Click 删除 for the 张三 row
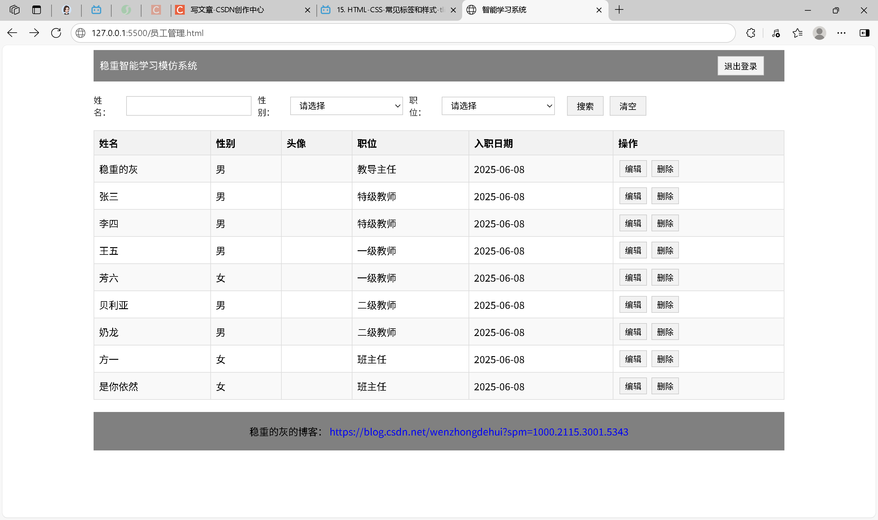This screenshot has width=878, height=520. coord(665,196)
